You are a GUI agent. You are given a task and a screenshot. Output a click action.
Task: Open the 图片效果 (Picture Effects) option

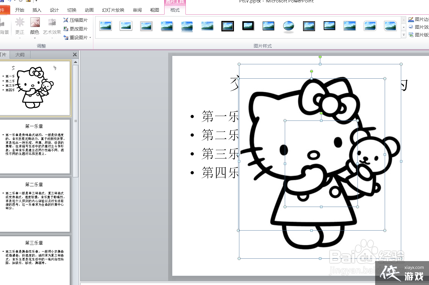(419, 27)
